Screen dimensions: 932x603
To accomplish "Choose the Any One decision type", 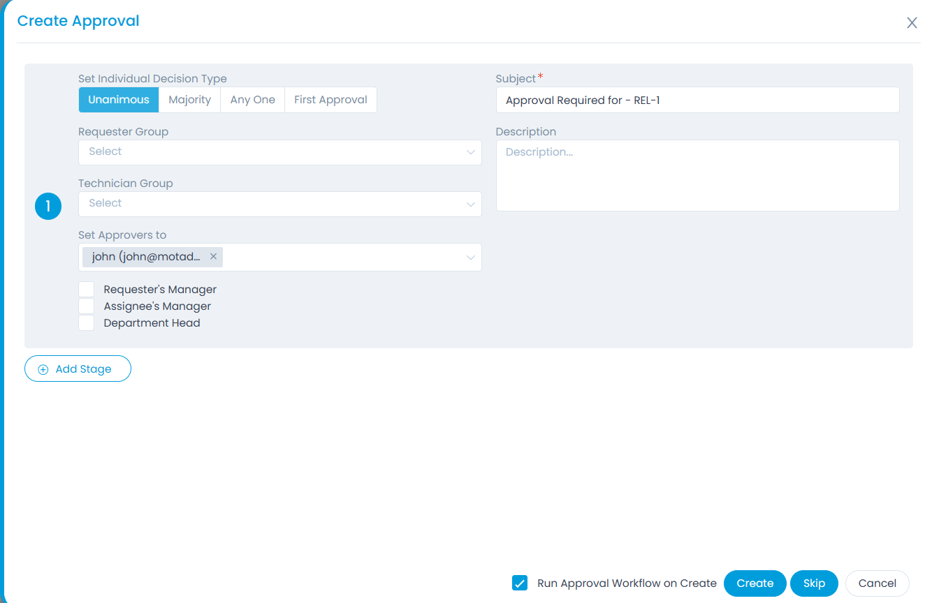I will pyautogui.click(x=252, y=100).
